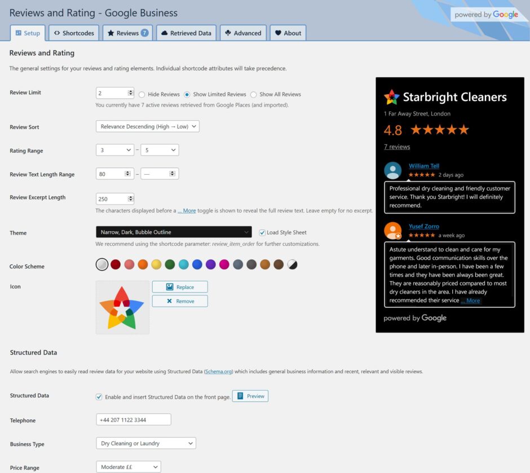Screen dimensions: 530x473
Task: Click the minimum Review Text Length field
Action: [115, 174]
